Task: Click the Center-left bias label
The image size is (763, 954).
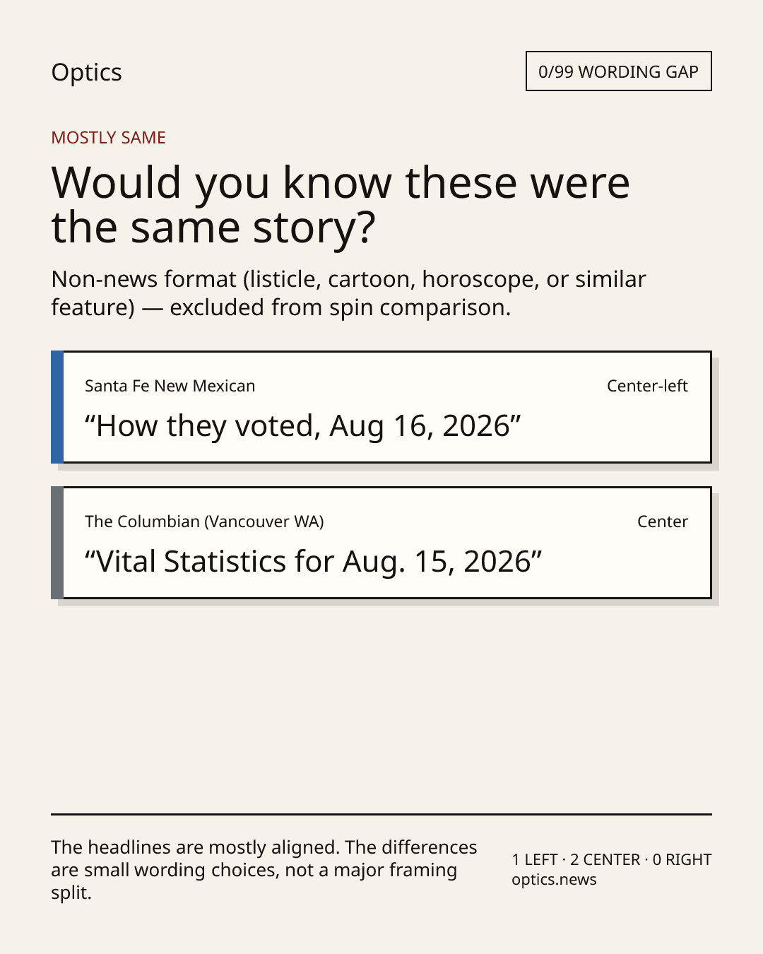Action: pyautogui.click(x=647, y=386)
